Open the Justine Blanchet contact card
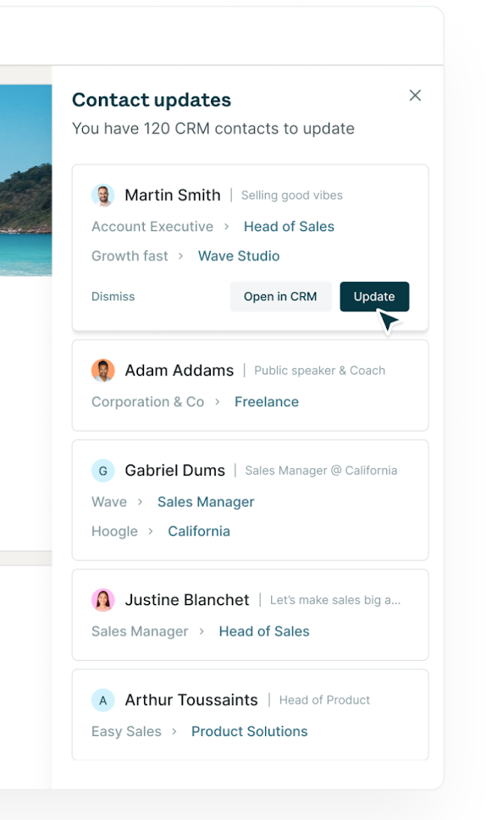This screenshot has width=486, height=820. (250, 615)
